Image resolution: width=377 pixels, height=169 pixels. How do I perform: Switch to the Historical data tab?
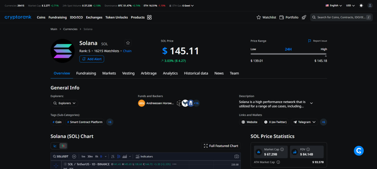coord(196,73)
